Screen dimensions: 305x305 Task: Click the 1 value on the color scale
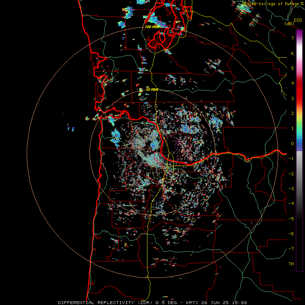292,128
